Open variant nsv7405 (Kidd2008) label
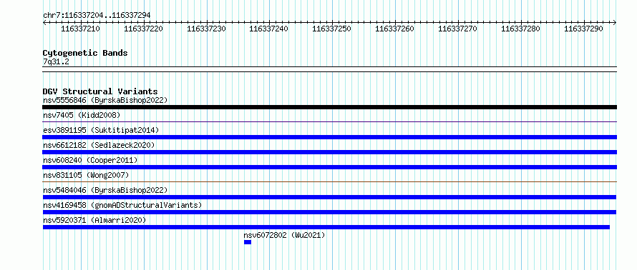637x270 pixels. click(x=82, y=115)
